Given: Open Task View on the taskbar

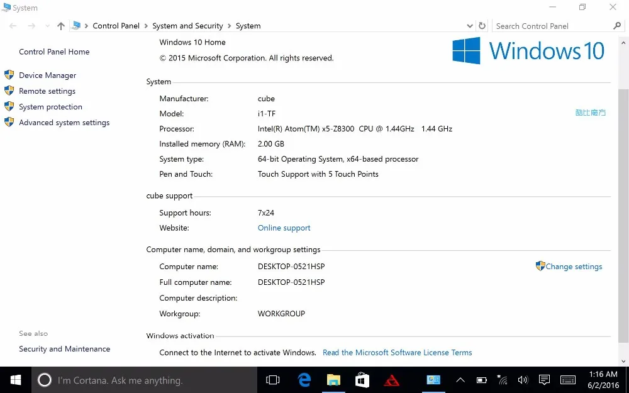Looking at the screenshot, I should point(273,380).
